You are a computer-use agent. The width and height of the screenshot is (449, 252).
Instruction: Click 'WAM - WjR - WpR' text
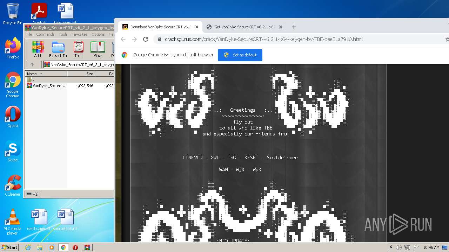click(240, 169)
